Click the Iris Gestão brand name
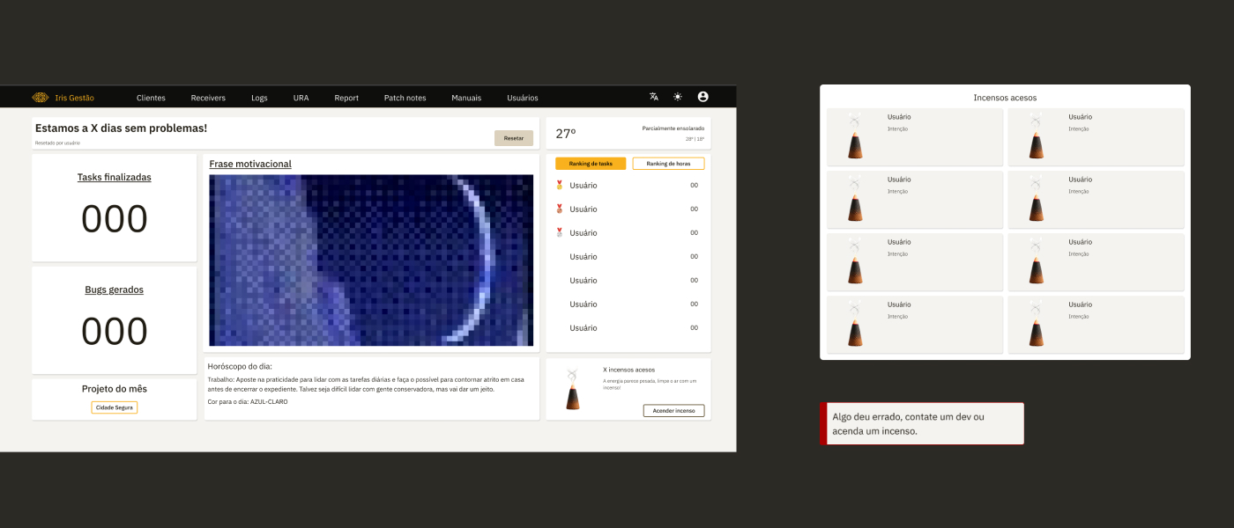 74,98
